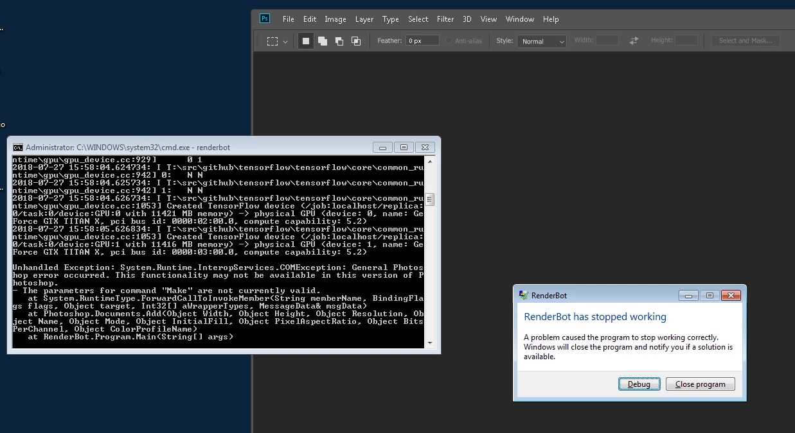This screenshot has width=795, height=433.
Task: Click the cmd scrollbar down arrow
Action: click(429, 343)
